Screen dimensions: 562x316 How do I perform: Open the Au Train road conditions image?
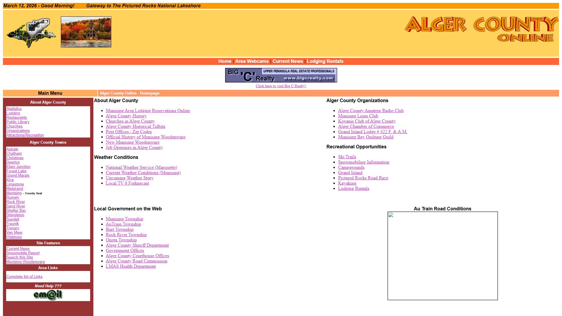click(x=442, y=256)
